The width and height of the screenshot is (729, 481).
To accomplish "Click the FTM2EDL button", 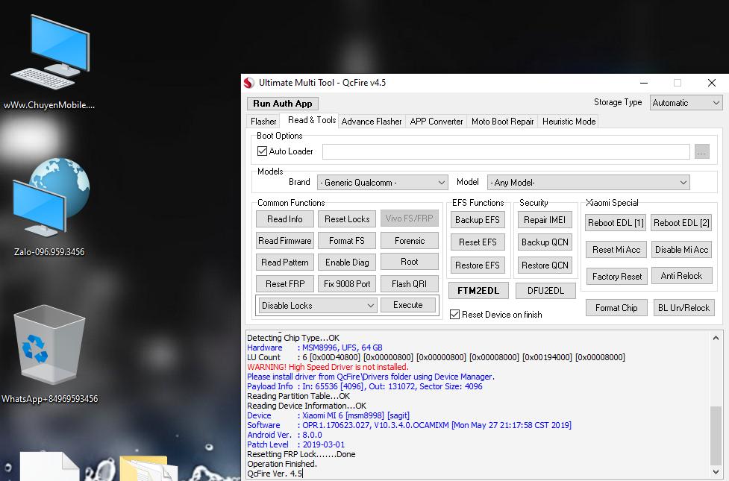I will point(478,290).
